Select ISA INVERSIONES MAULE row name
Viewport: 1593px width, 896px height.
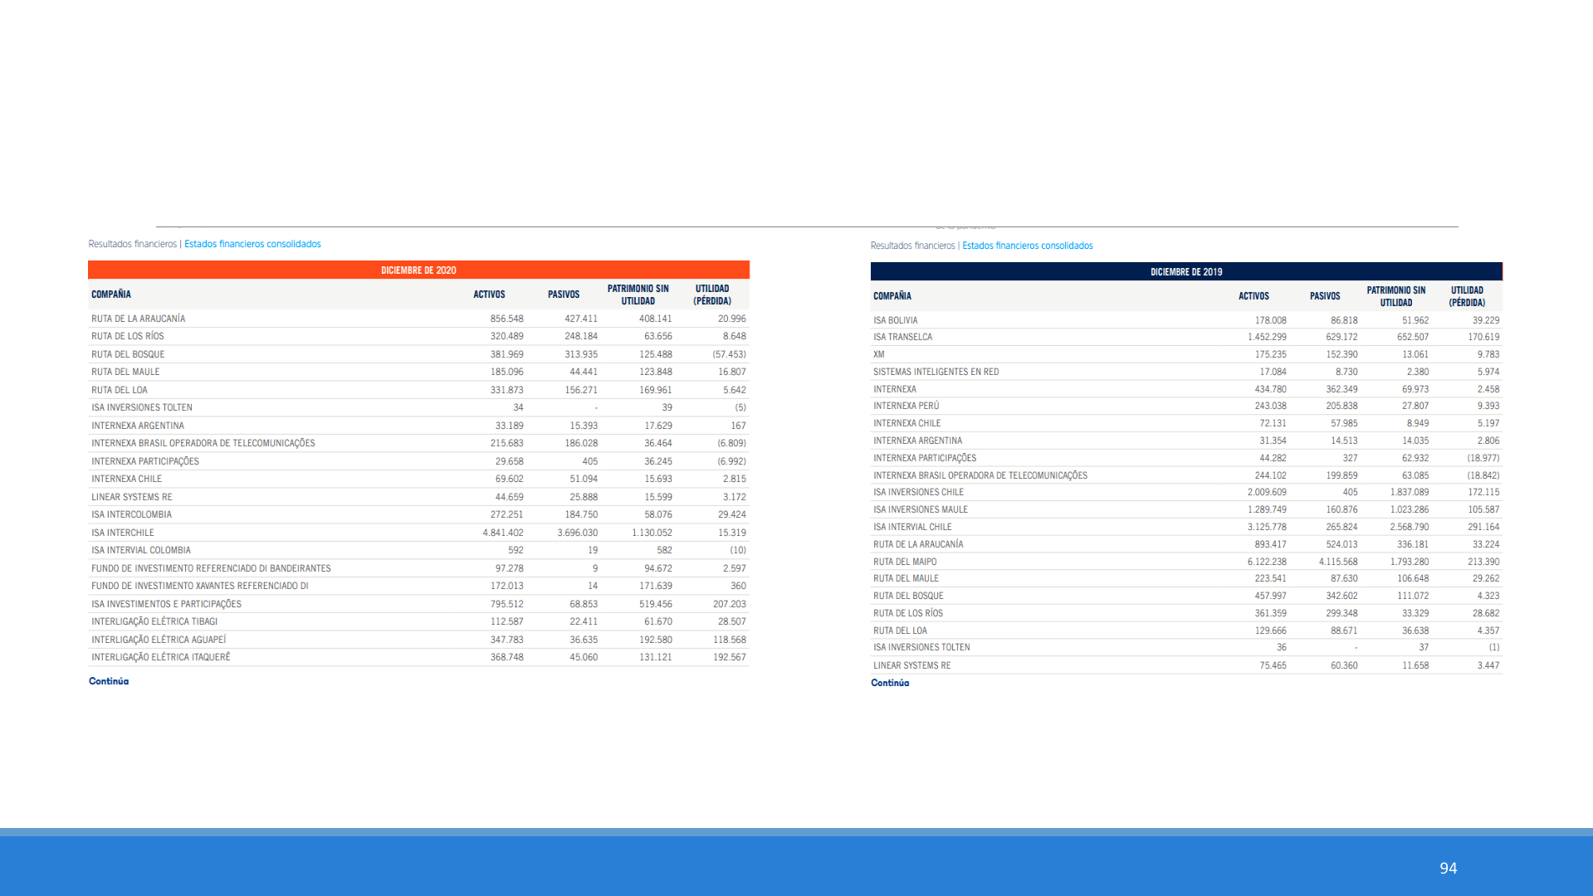point(921,509)
